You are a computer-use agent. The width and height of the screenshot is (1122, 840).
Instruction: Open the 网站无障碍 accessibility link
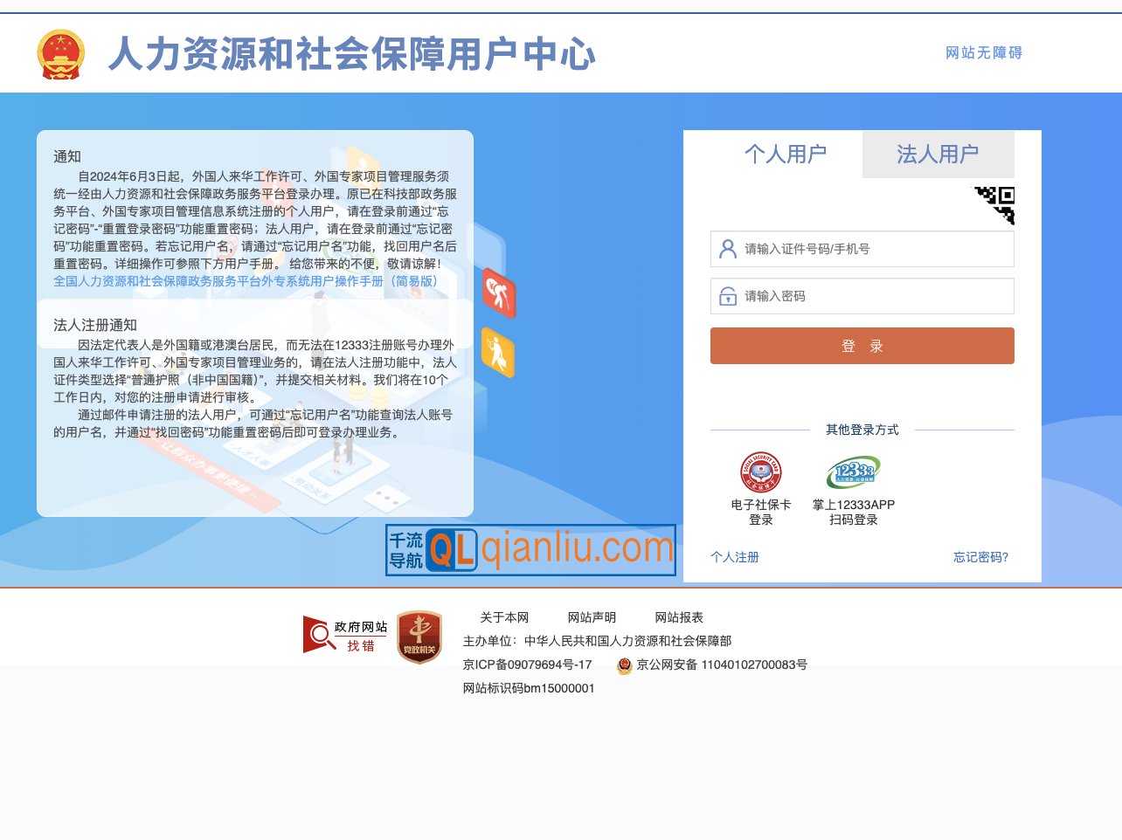(982, 52)
